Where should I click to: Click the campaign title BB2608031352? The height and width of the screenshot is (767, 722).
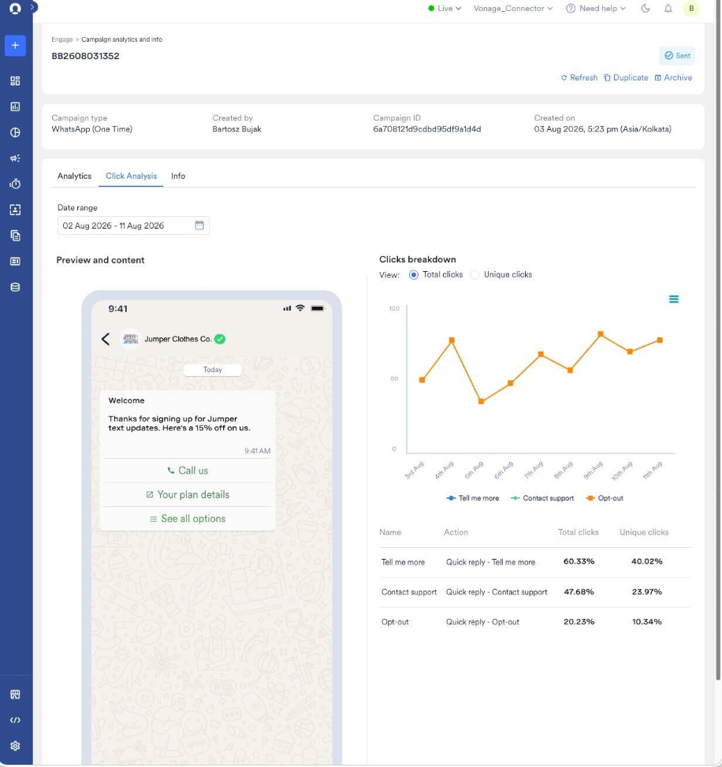point(86,56)
